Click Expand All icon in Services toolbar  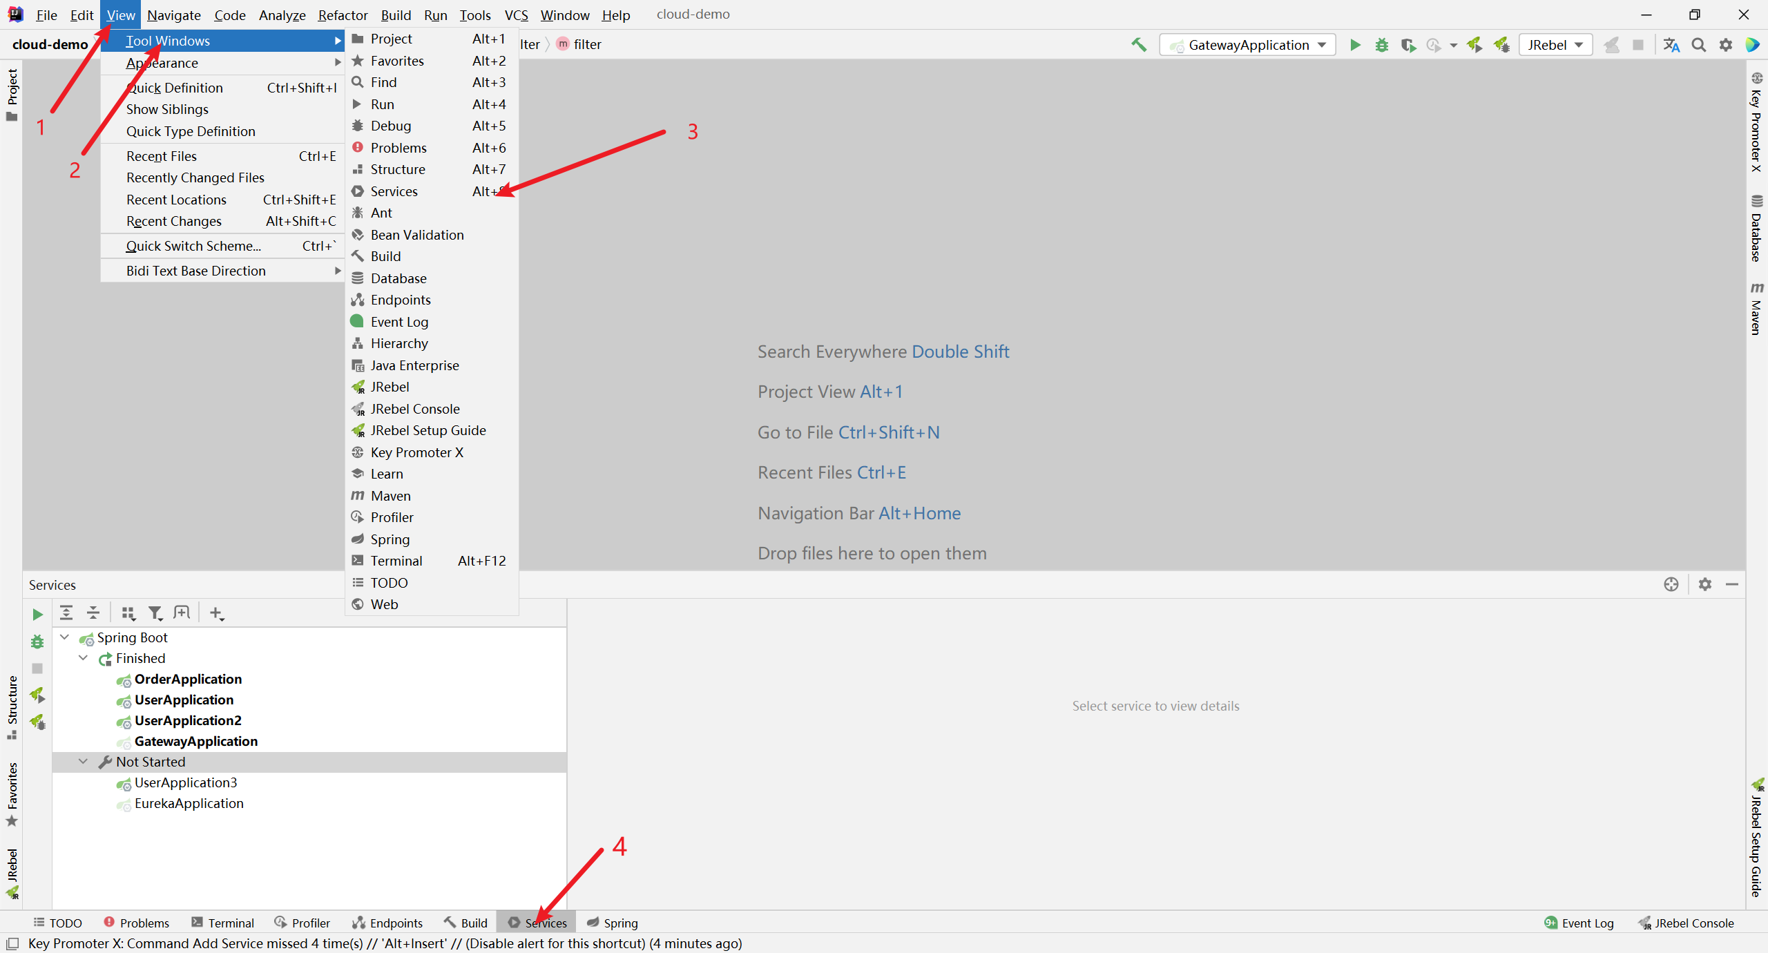[66, 613]
